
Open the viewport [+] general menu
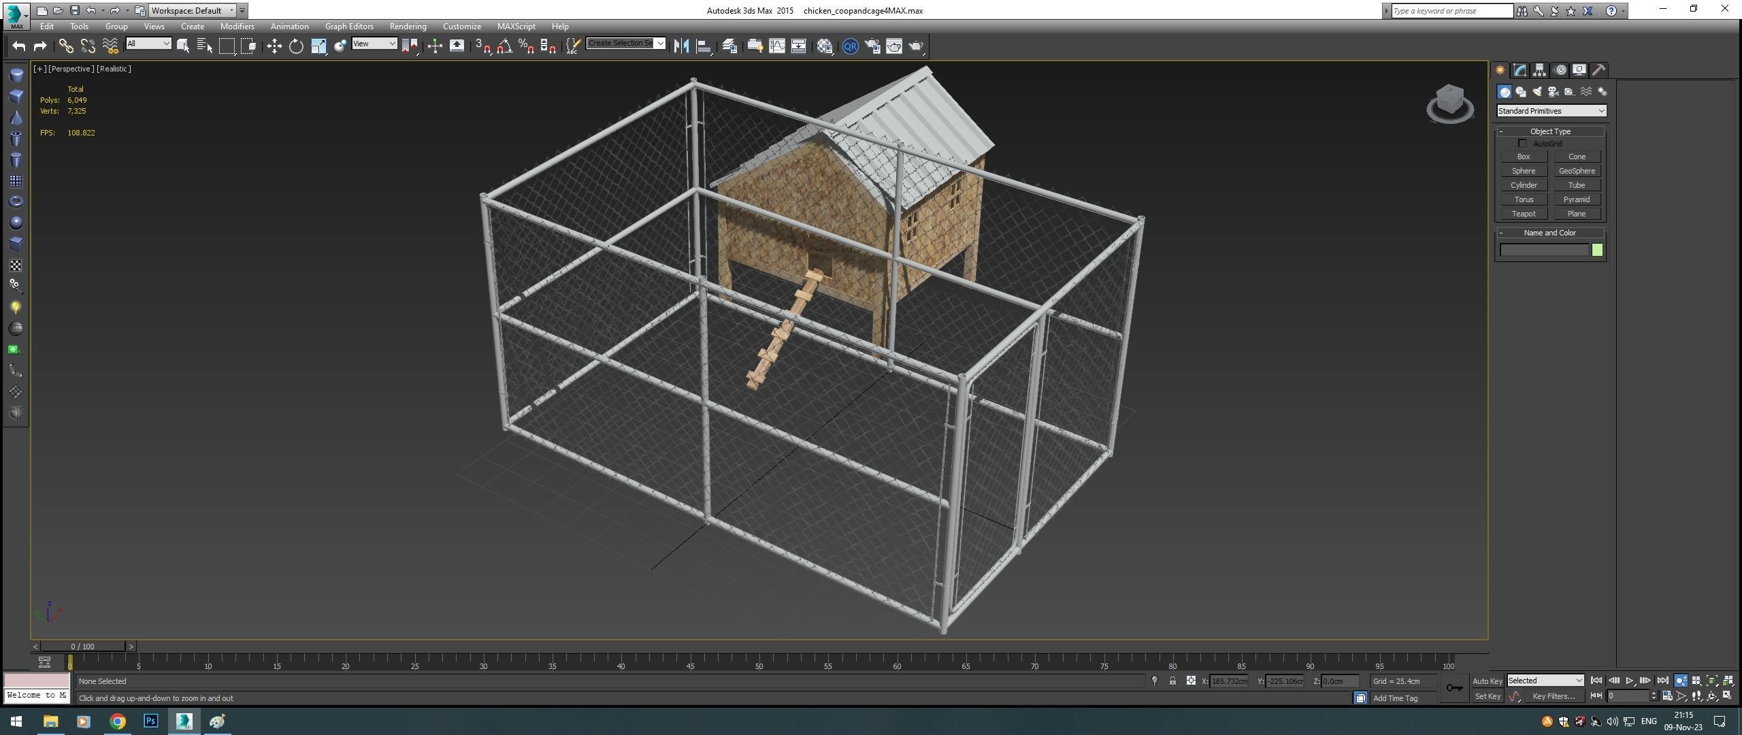[40, 69]
